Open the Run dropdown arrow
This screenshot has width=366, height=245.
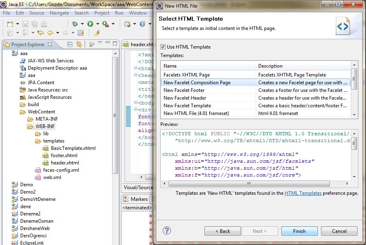coord(98,24)
